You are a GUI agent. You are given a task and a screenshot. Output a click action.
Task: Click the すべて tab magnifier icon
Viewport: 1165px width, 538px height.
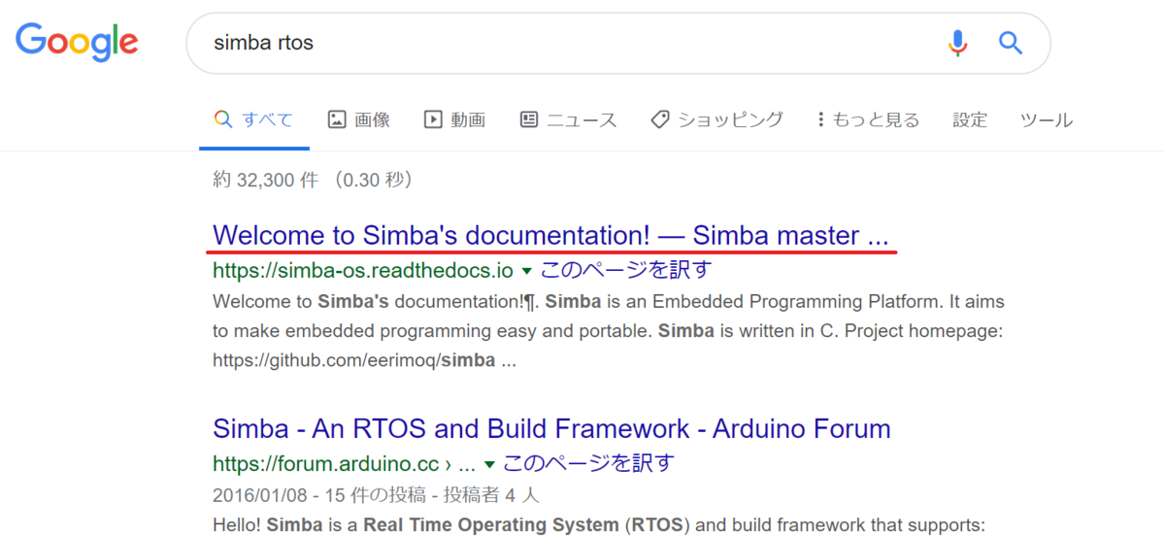point(223,120)
